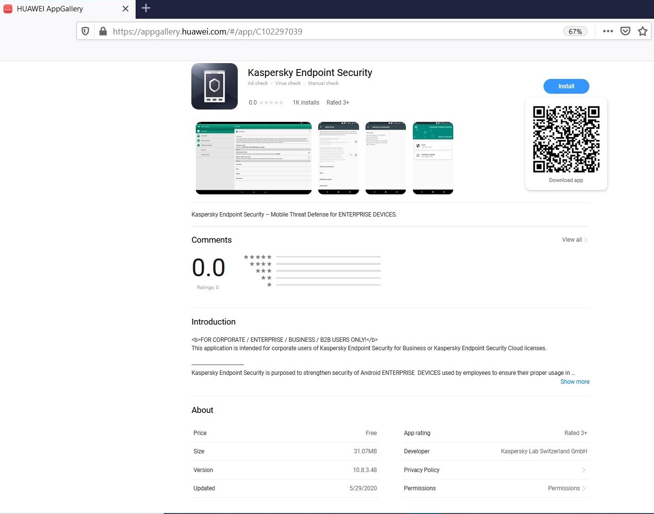Select the HUAWEI AppGallery tab
654x514 pixels.
tap(67, 9)
